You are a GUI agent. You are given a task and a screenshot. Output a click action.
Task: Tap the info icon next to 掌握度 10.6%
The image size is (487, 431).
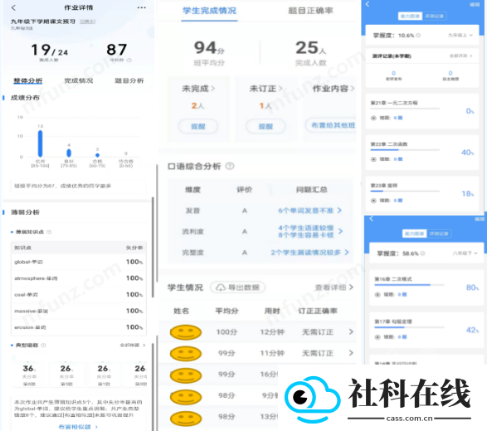pyautogui.click(x=418, y=36)
